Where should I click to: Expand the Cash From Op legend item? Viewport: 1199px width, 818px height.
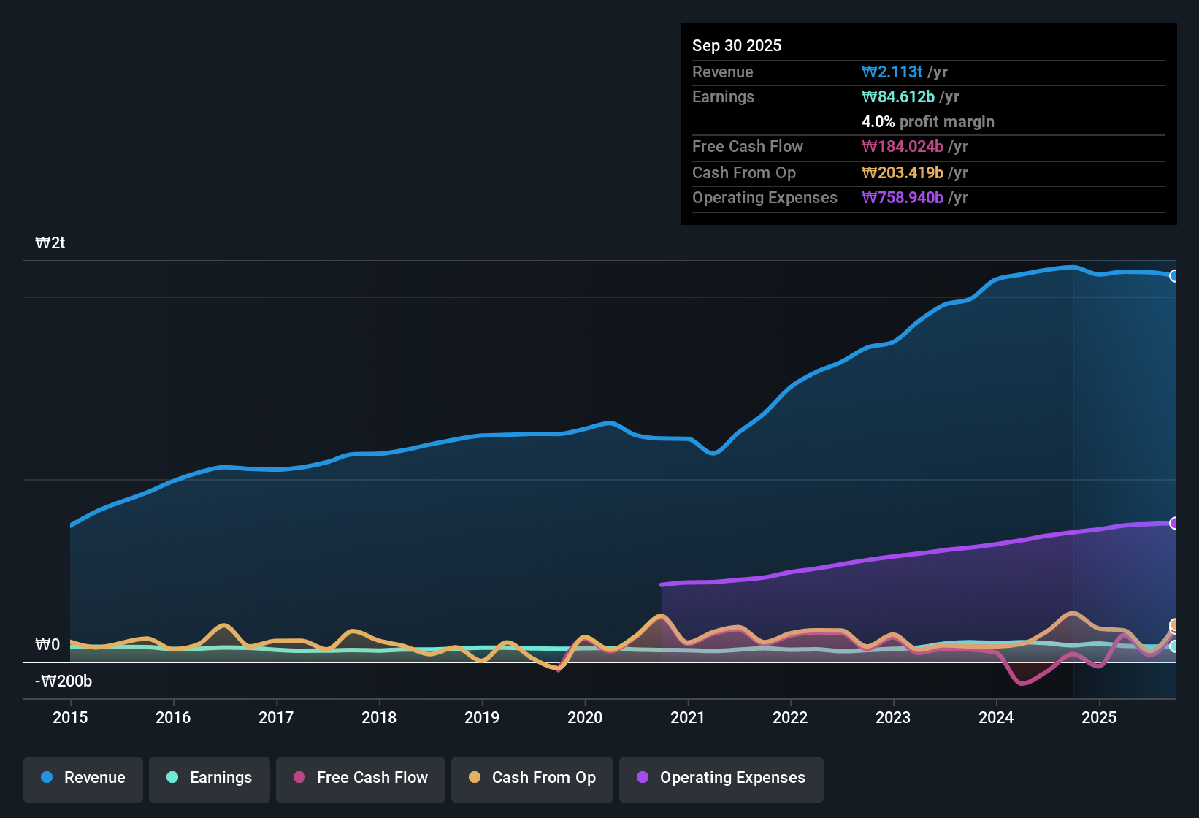point(532,778)
